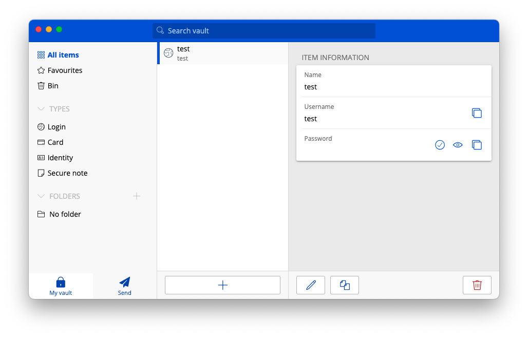Focus the Search vault field
Image resolution: width=528 pixels, height=337 pixels.
[264, 31]
